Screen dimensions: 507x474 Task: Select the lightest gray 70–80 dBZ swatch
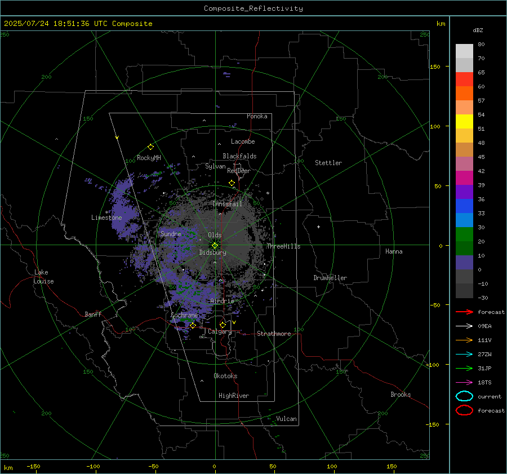click(464, 51)
